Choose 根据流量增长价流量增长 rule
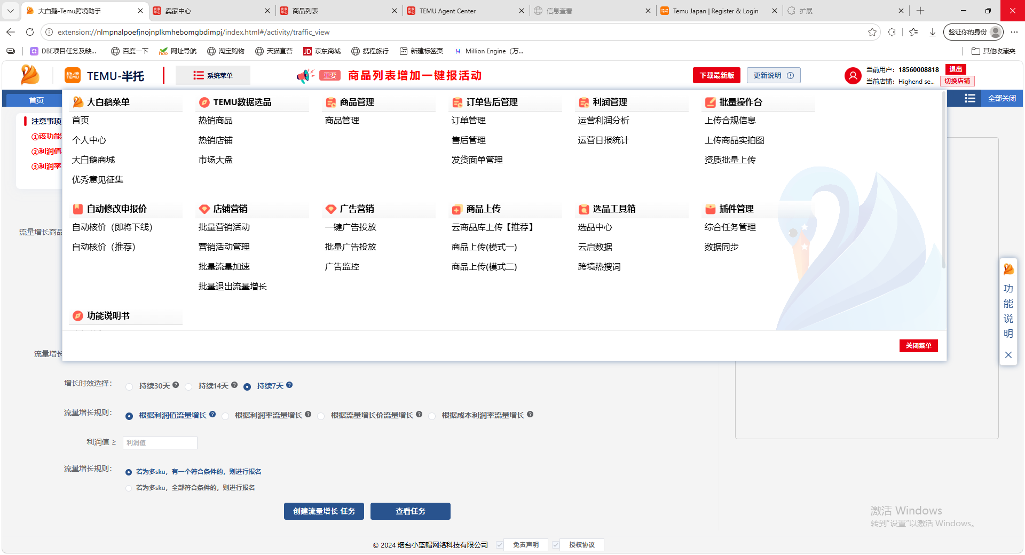This screenshot has height=555, width=1025. (x=321, y=416)
